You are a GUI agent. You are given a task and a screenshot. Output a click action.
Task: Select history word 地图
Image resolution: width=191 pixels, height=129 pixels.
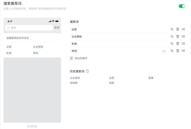[x=112, y=83]
